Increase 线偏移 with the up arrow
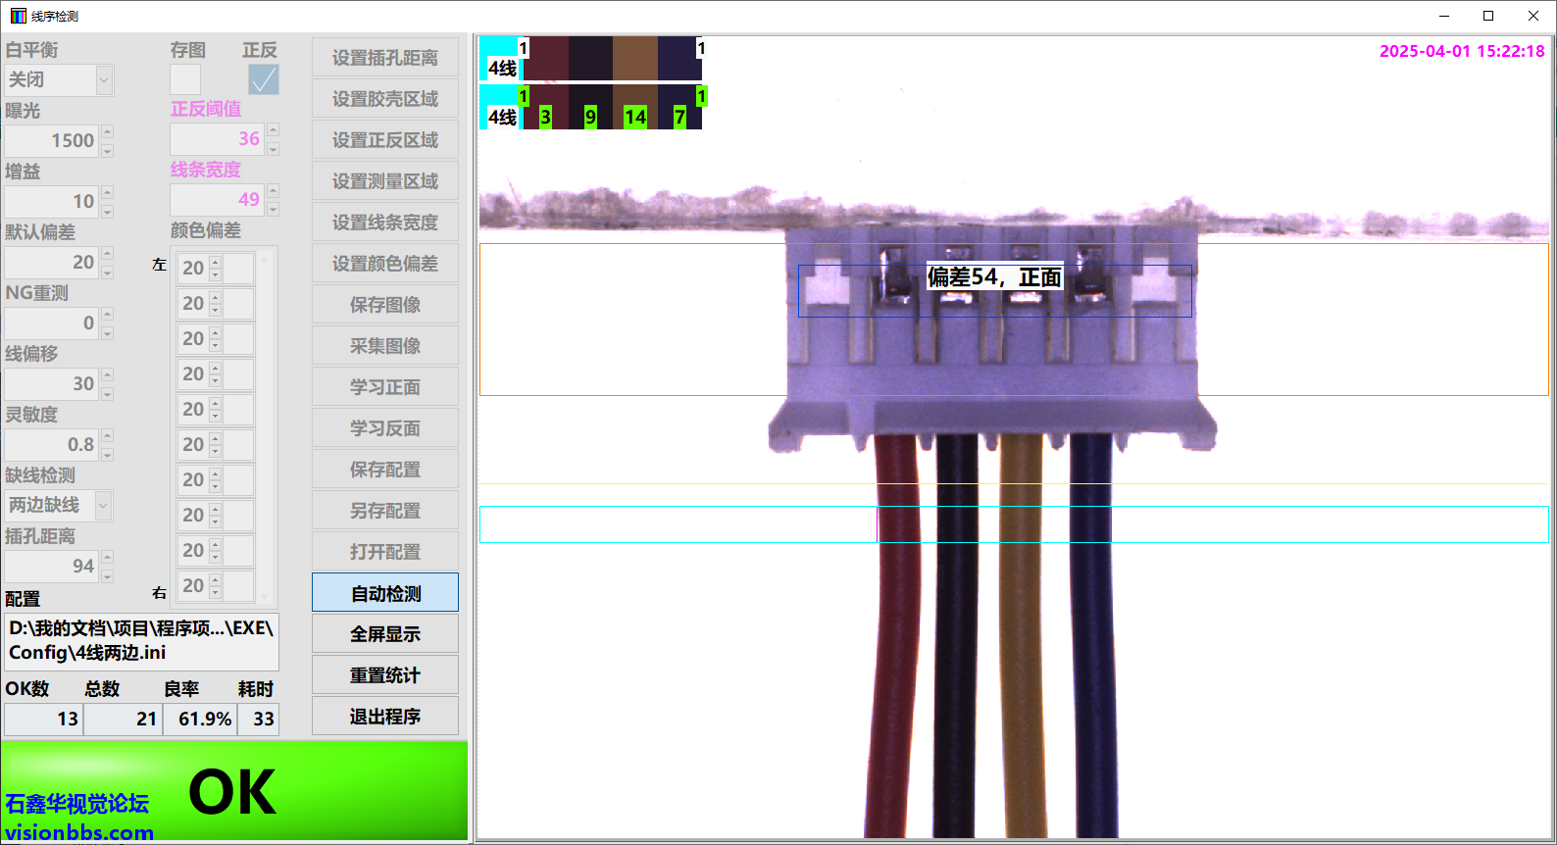 tap(108, 374)
